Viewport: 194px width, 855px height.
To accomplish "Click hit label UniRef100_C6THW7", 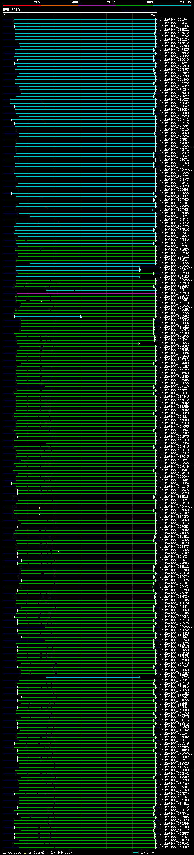I will click(174, 70).
